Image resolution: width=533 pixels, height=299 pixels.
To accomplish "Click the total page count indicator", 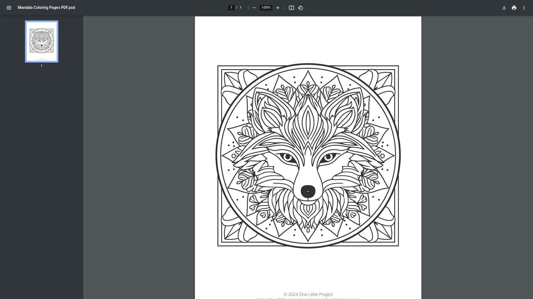I will click(x=240, y=7).
